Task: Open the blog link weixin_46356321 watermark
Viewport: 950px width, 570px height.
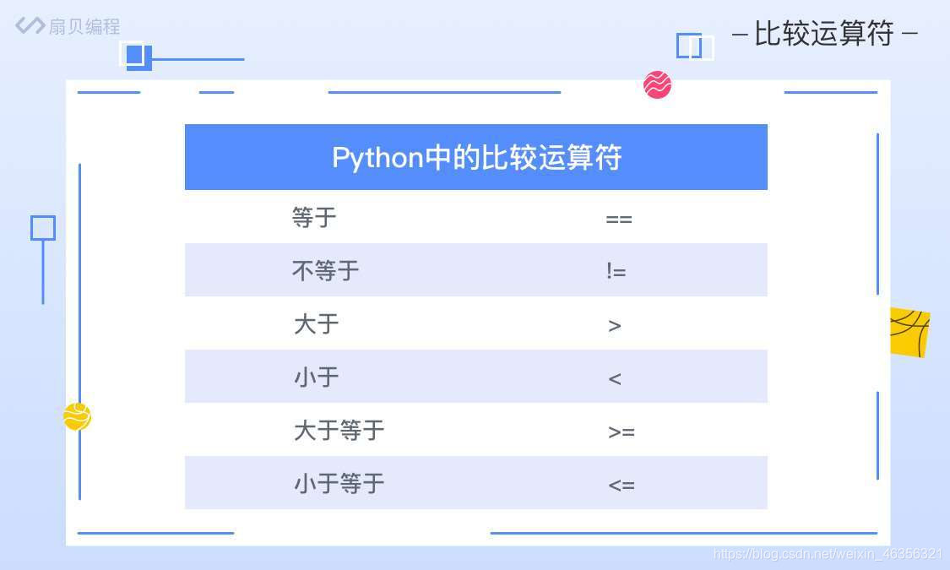Action: 829,555
